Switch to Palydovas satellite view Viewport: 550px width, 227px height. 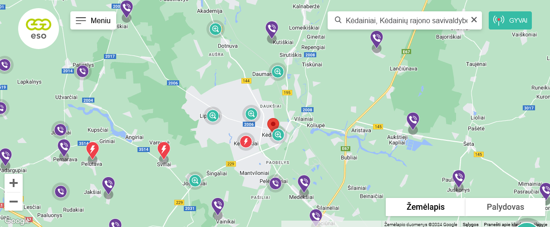506,207
